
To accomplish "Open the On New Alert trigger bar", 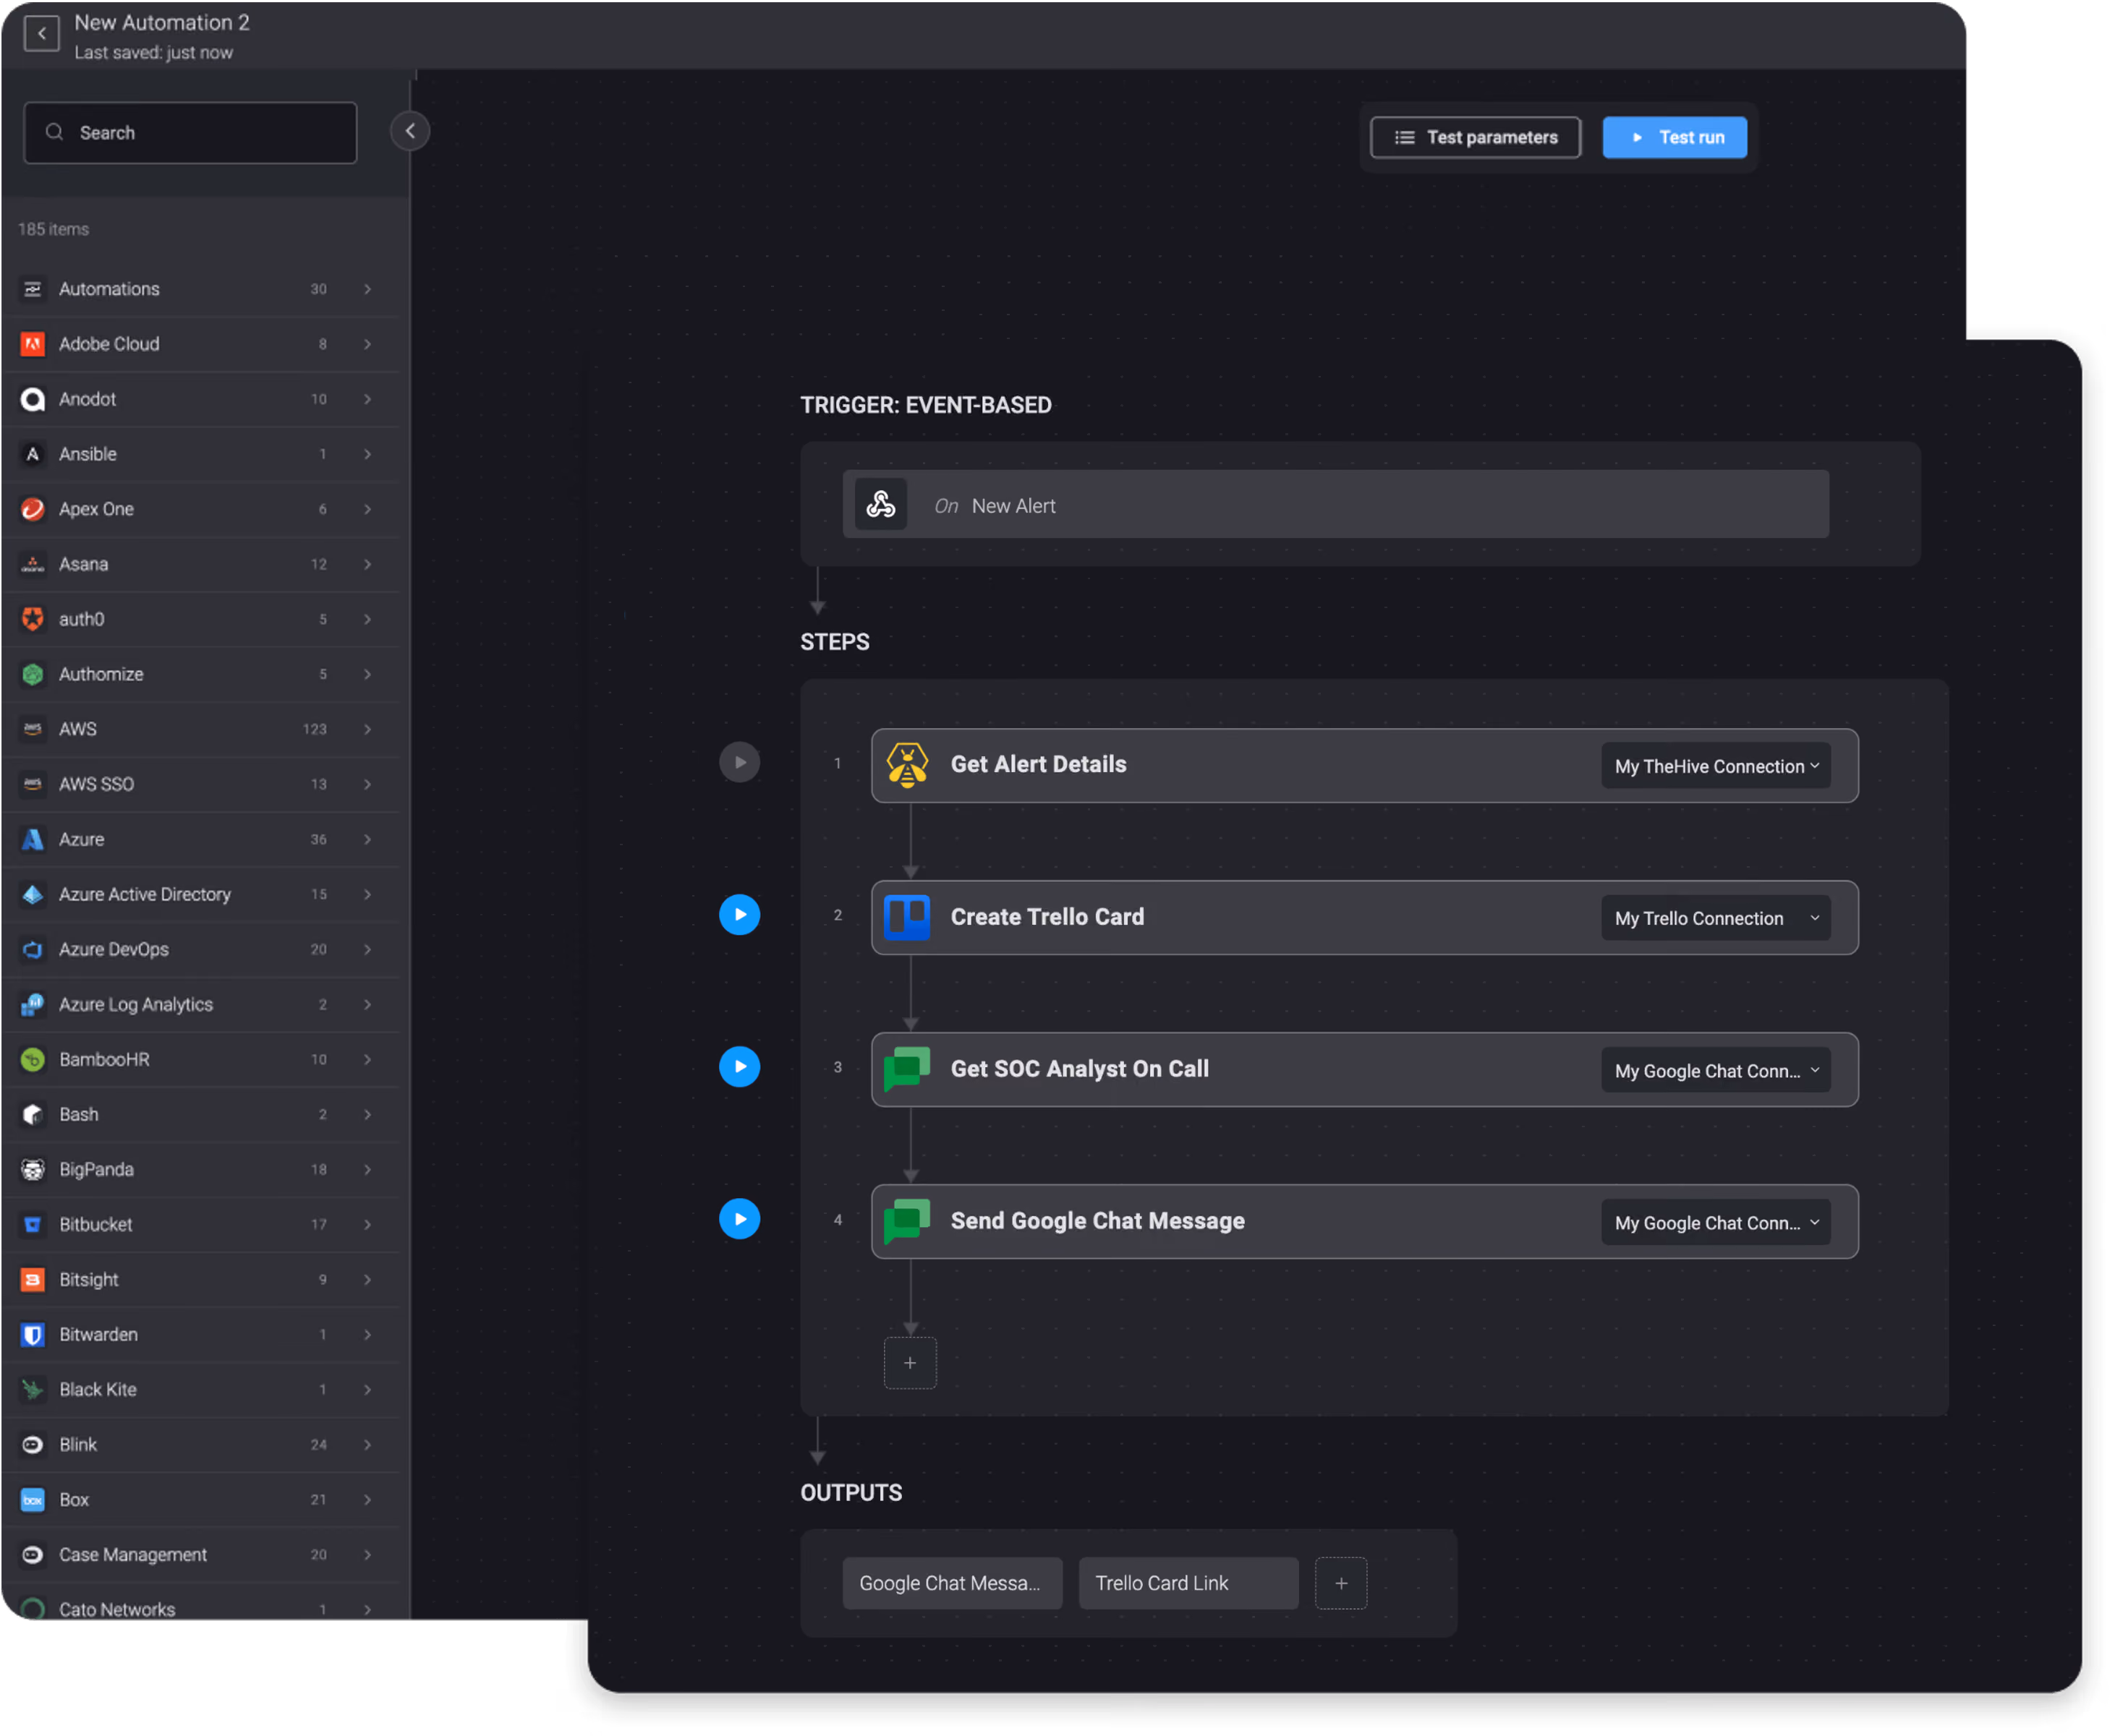I will tap(1337, 505).
